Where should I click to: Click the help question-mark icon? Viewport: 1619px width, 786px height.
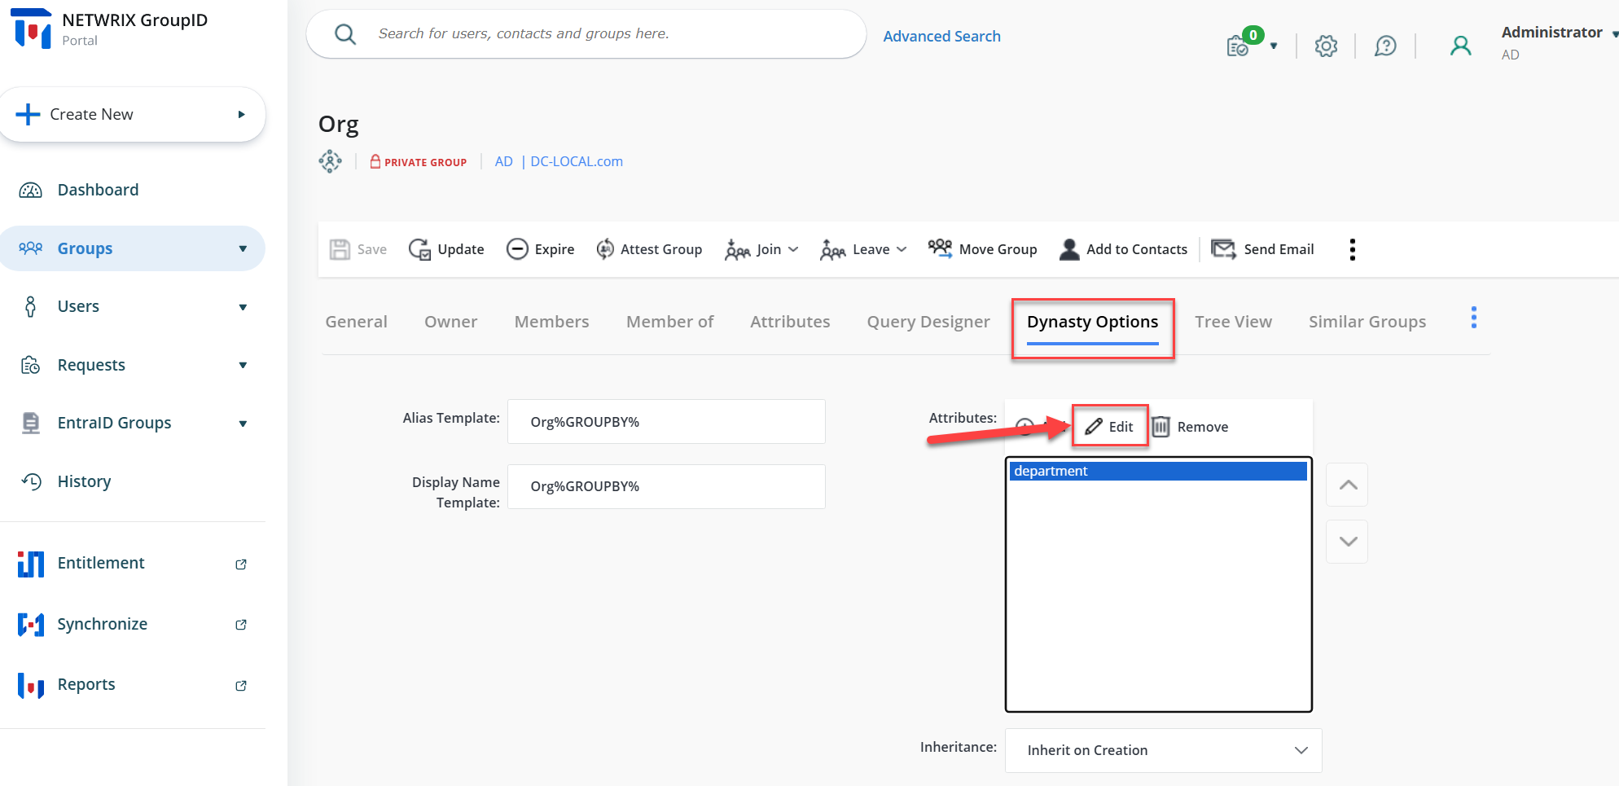coord(1386,46)
